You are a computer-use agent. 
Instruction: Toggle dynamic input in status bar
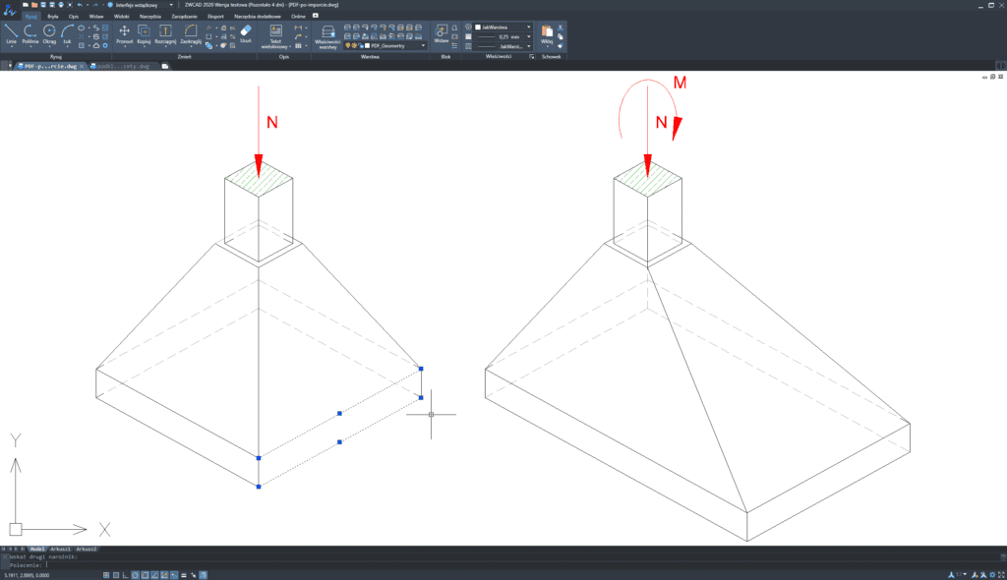click(x=174, y=575)
